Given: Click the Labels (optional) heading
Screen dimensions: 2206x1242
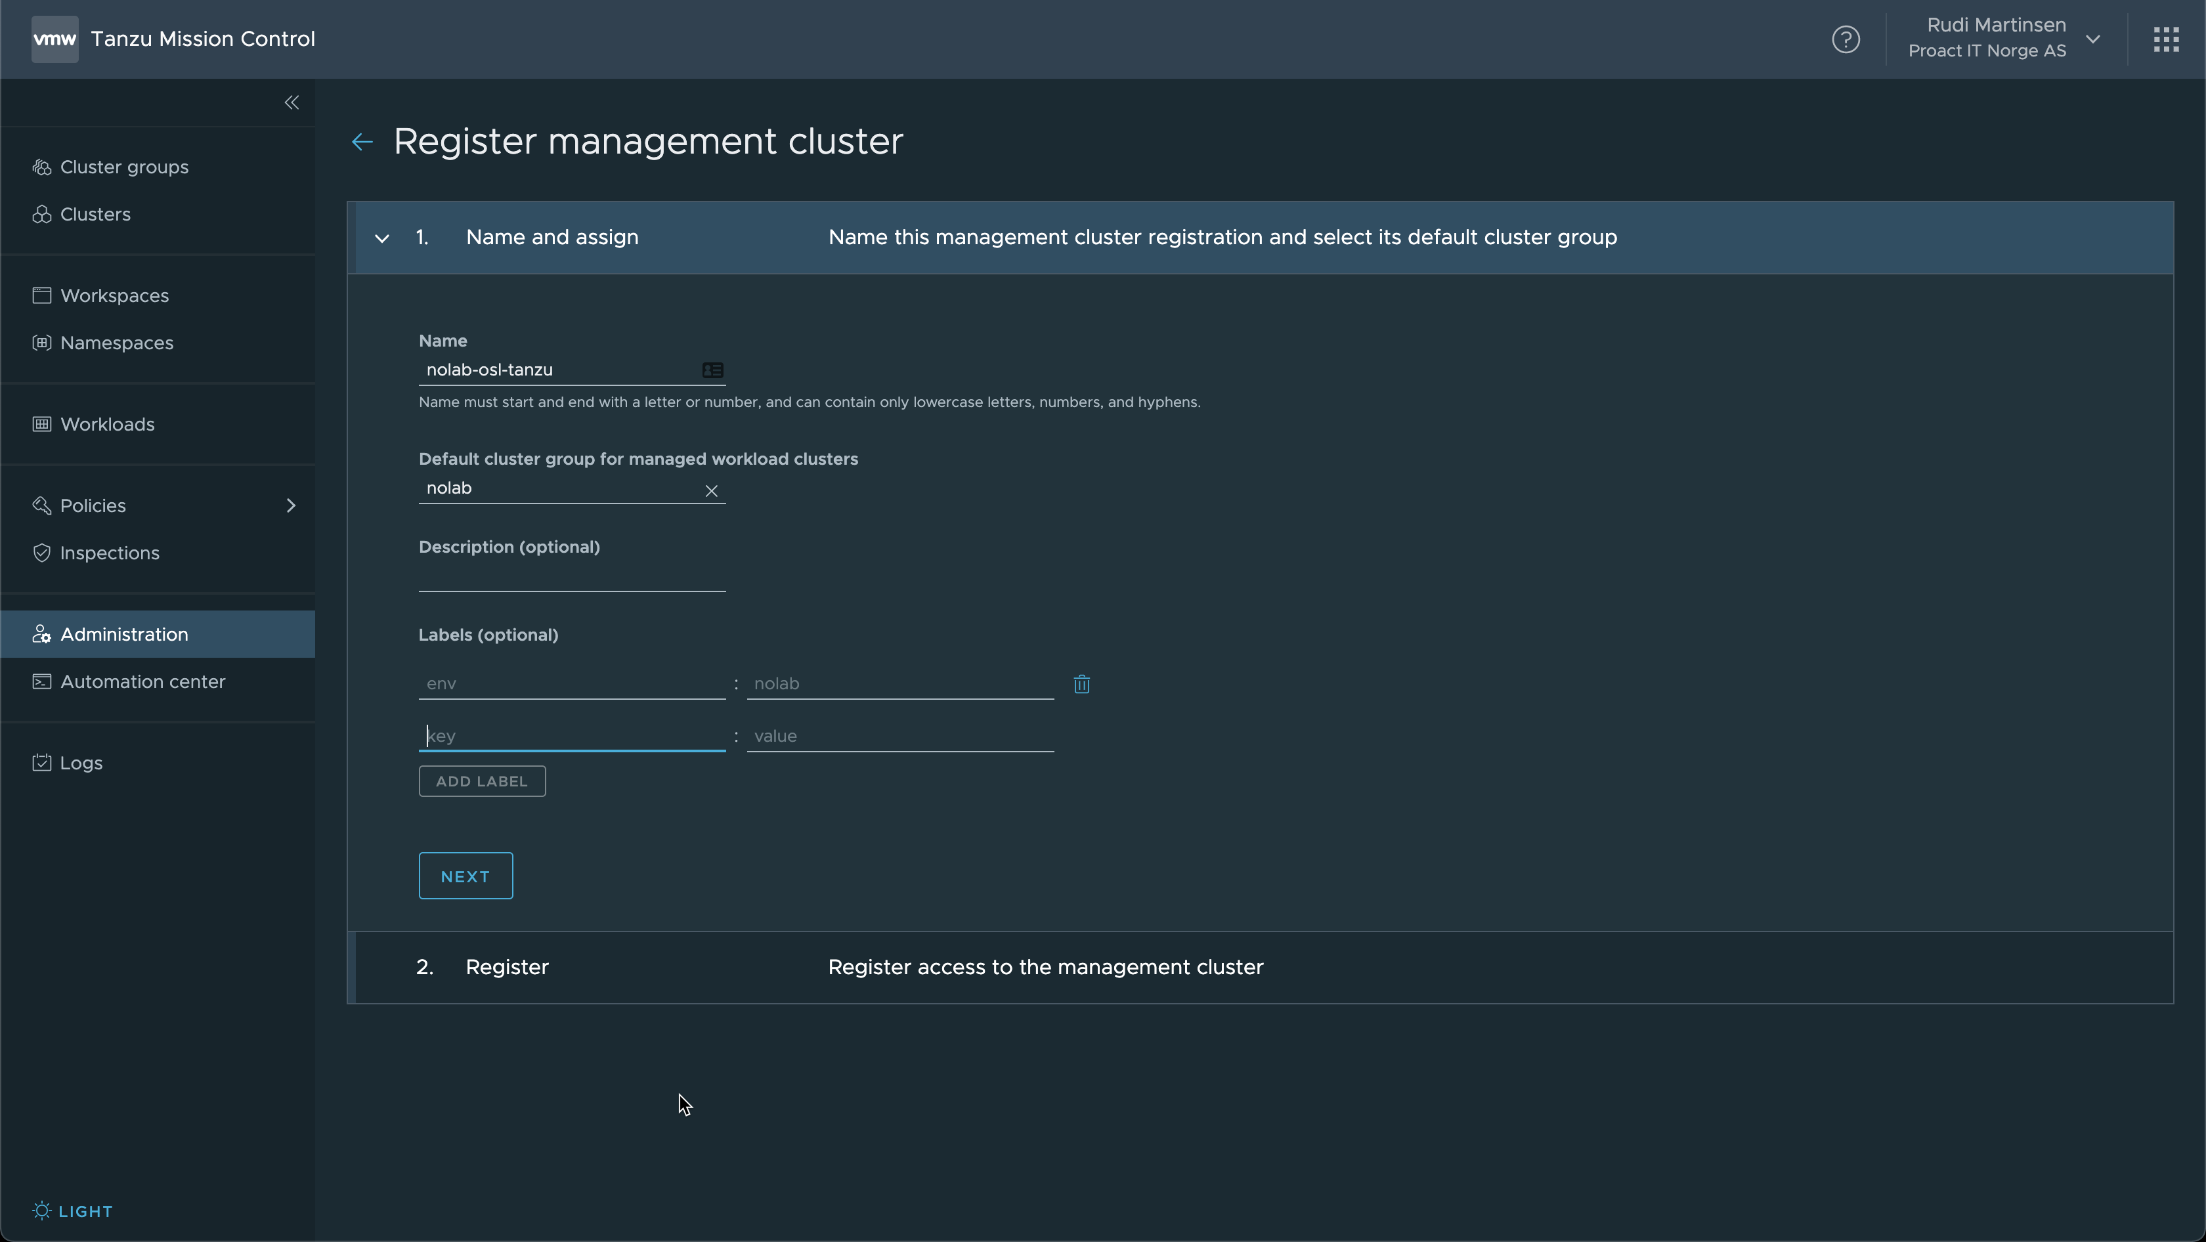Looking at the screenshot, I should (x=488, y=635).
